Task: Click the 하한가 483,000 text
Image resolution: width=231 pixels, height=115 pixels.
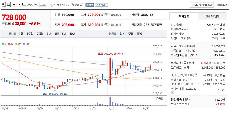Action: (112, 25)
